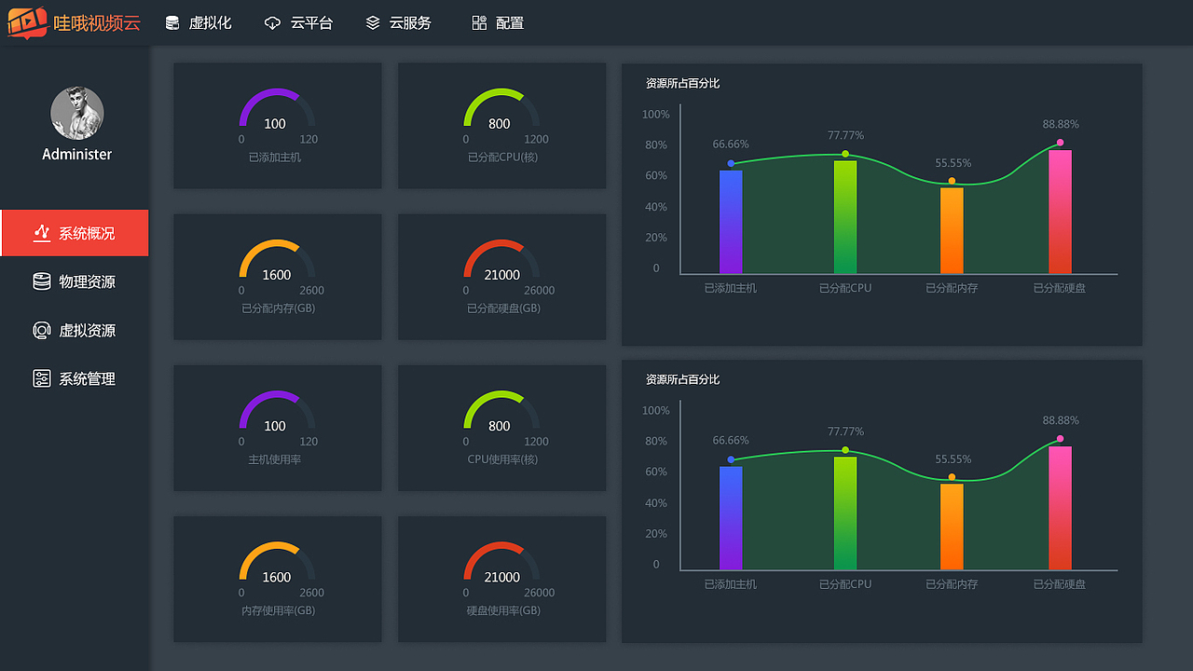Screen dimensions: 1193x671
Task: Click the blue-purple 已添加主机 bar in lower chart
Action: [731, 518]
